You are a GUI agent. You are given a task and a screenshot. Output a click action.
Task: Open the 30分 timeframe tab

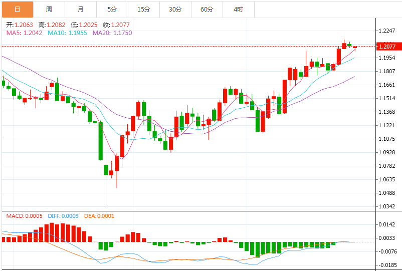pyautogui.click(x=175, y=10)
